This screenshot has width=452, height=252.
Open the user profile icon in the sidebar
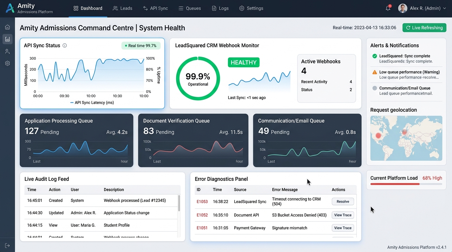(8, 51)
